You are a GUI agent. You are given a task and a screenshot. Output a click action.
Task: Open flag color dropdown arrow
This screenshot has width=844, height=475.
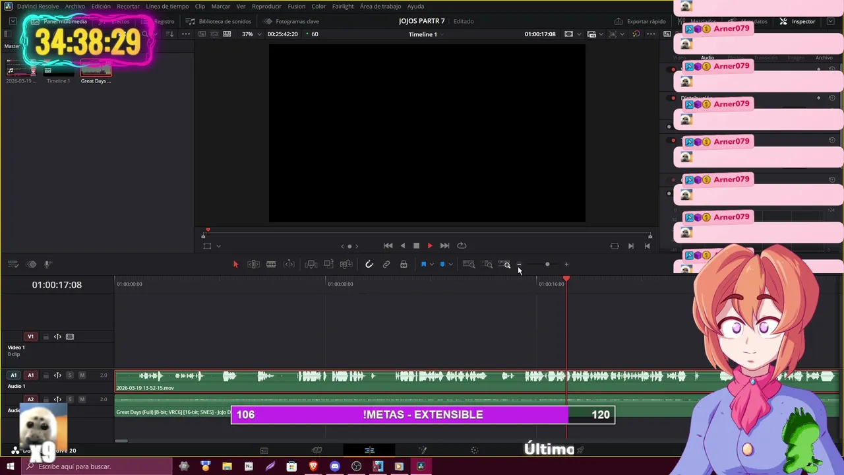click(x=432, y=265)
